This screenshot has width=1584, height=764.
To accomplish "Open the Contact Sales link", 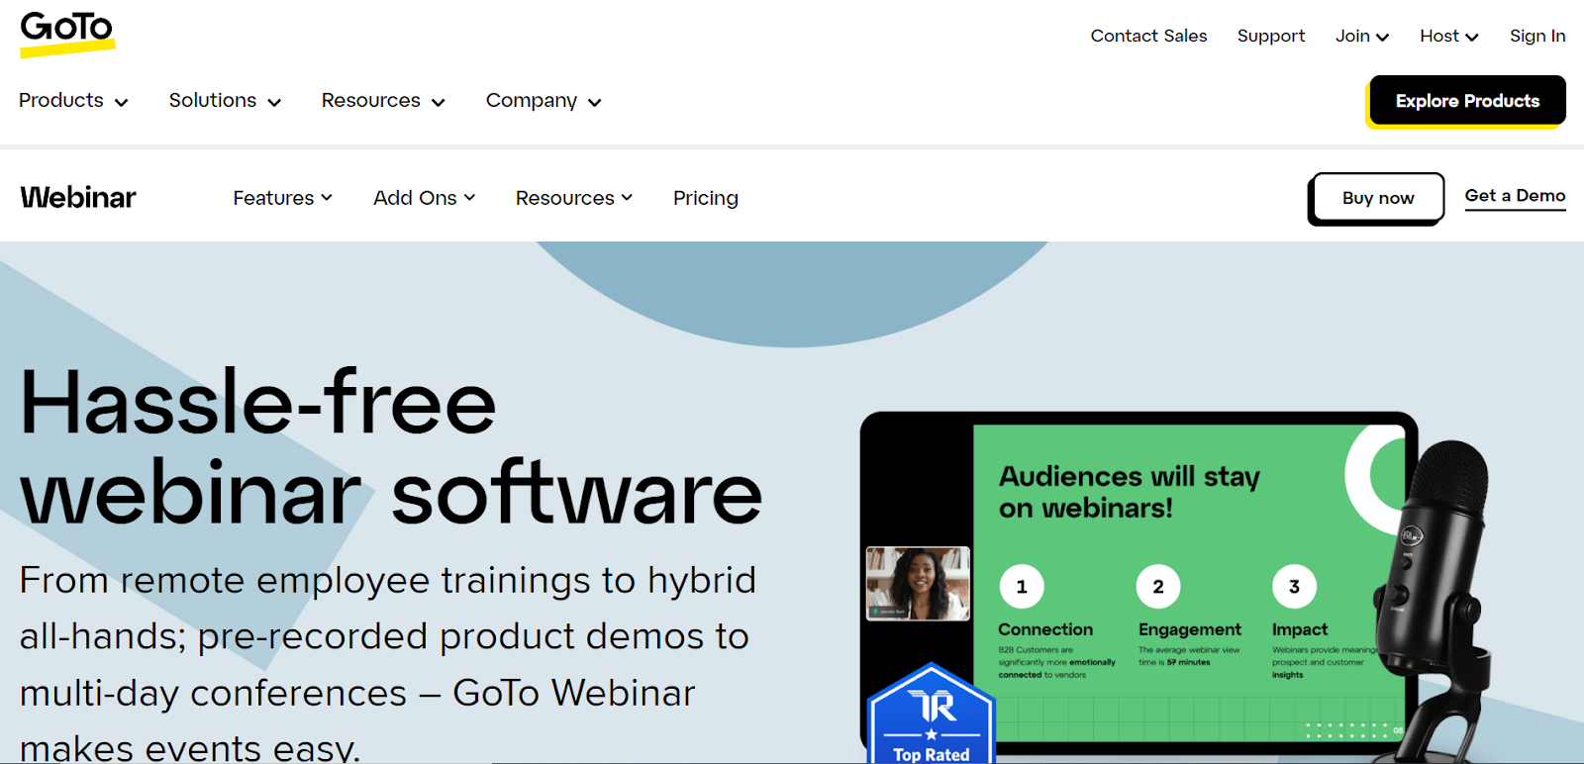I will (1148, 36).
